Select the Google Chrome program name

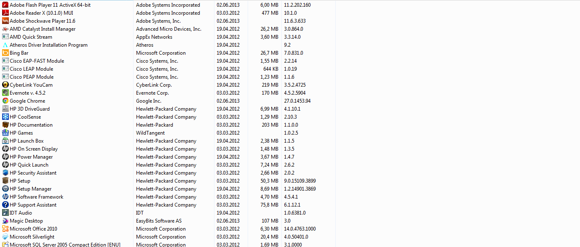[x=27, y=101]
